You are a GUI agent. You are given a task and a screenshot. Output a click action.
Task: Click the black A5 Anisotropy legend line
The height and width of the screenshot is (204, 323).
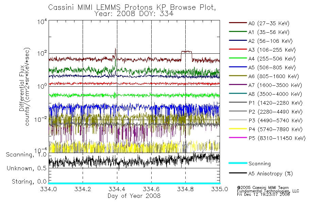[238, 173]
